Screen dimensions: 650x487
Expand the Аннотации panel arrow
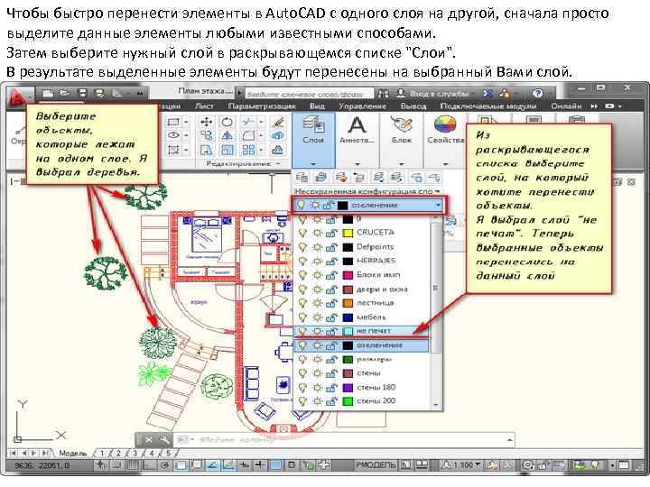pos(357,164)
